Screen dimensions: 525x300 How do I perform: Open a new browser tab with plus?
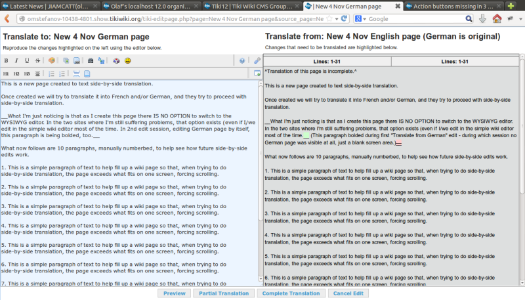(511, 6)
